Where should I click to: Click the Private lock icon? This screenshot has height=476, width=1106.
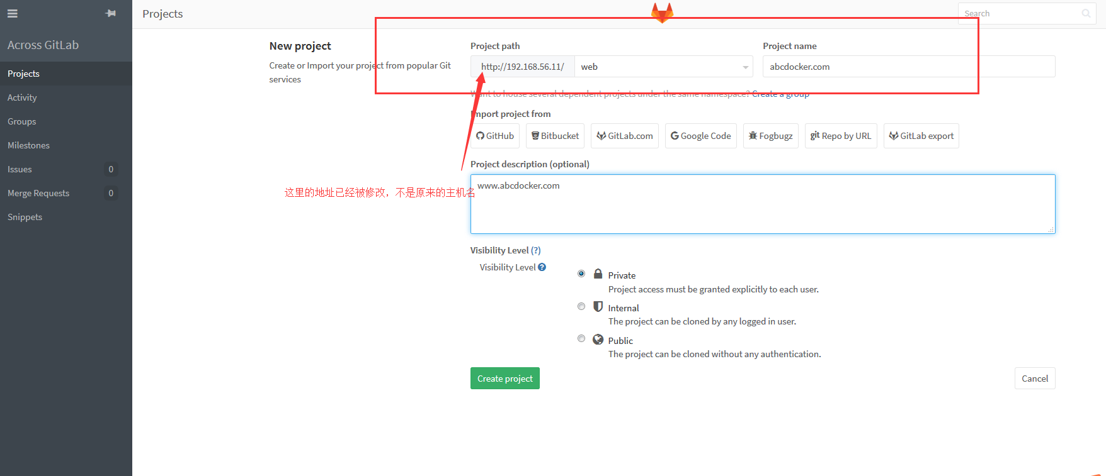[x=598, y=274]
